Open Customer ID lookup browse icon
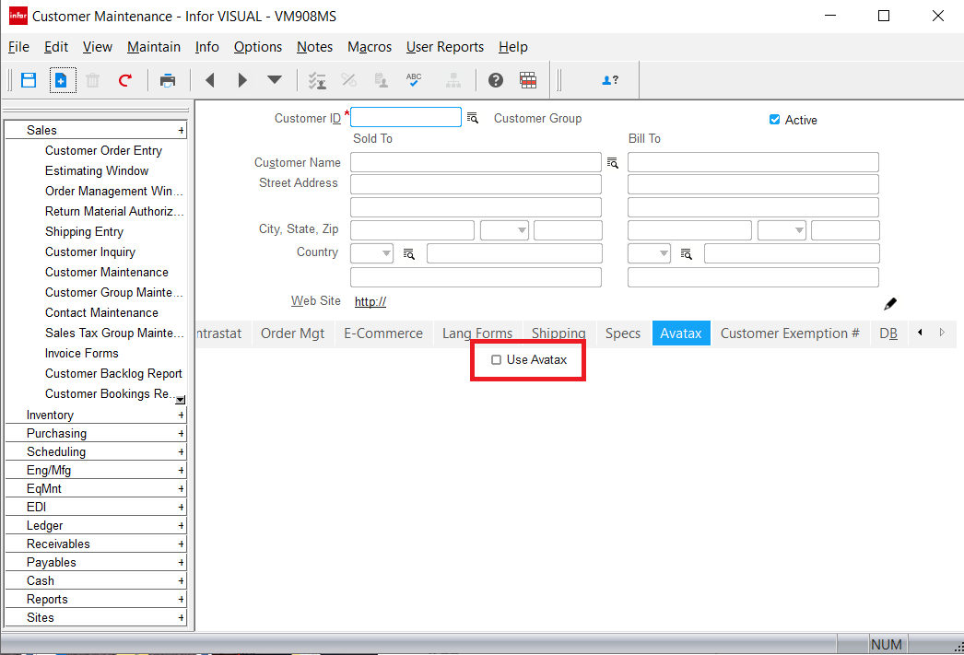Viewport: 964px width, 655px height. [x=472, y=117]
